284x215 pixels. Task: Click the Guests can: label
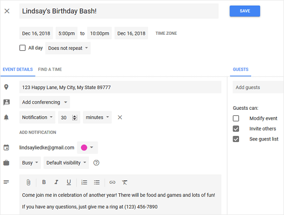point(246,108)
